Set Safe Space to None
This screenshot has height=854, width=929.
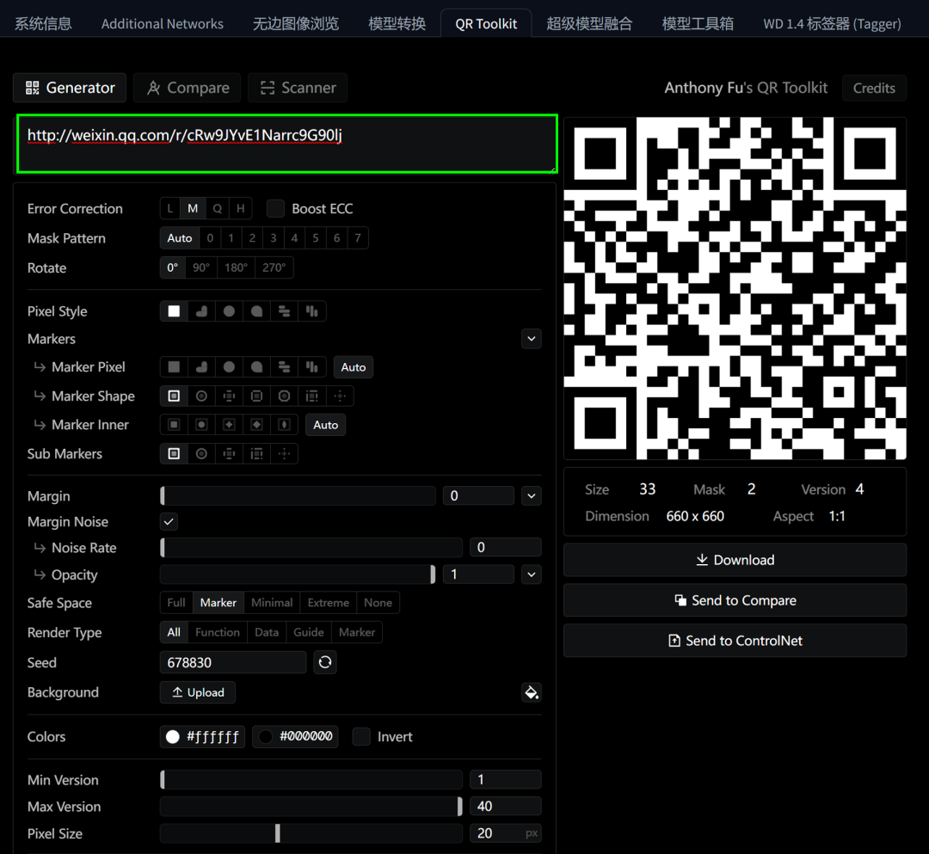[378, 603]
